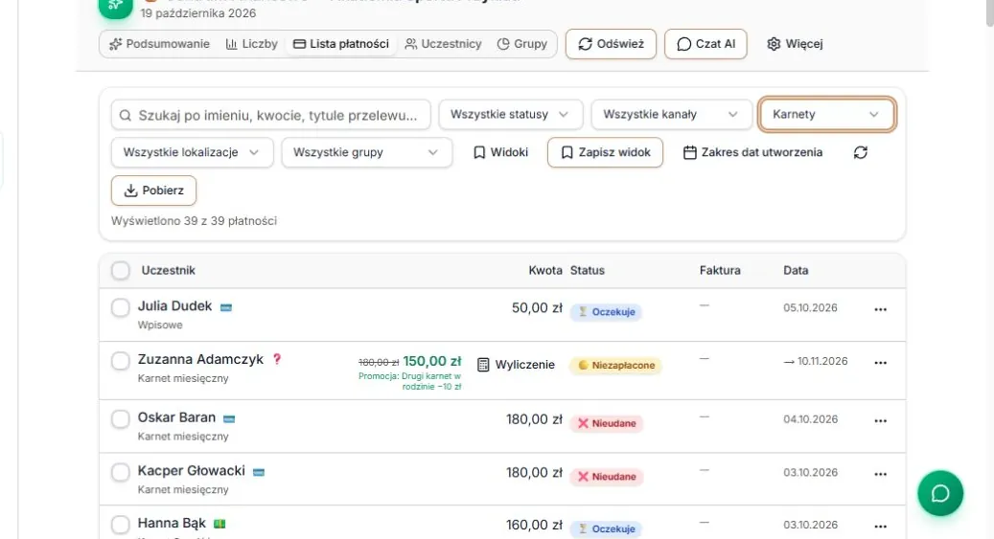Viewport: 994px width, 539px height.
Task: Click the red question mark by Zuzanna Adamczyk
Action: [276, 359]
